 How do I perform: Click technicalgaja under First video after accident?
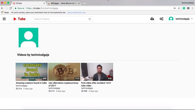coord(87,88)
